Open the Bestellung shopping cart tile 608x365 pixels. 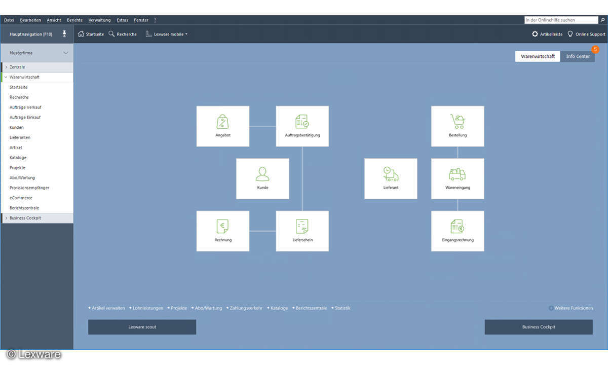[x=458, y=126]
